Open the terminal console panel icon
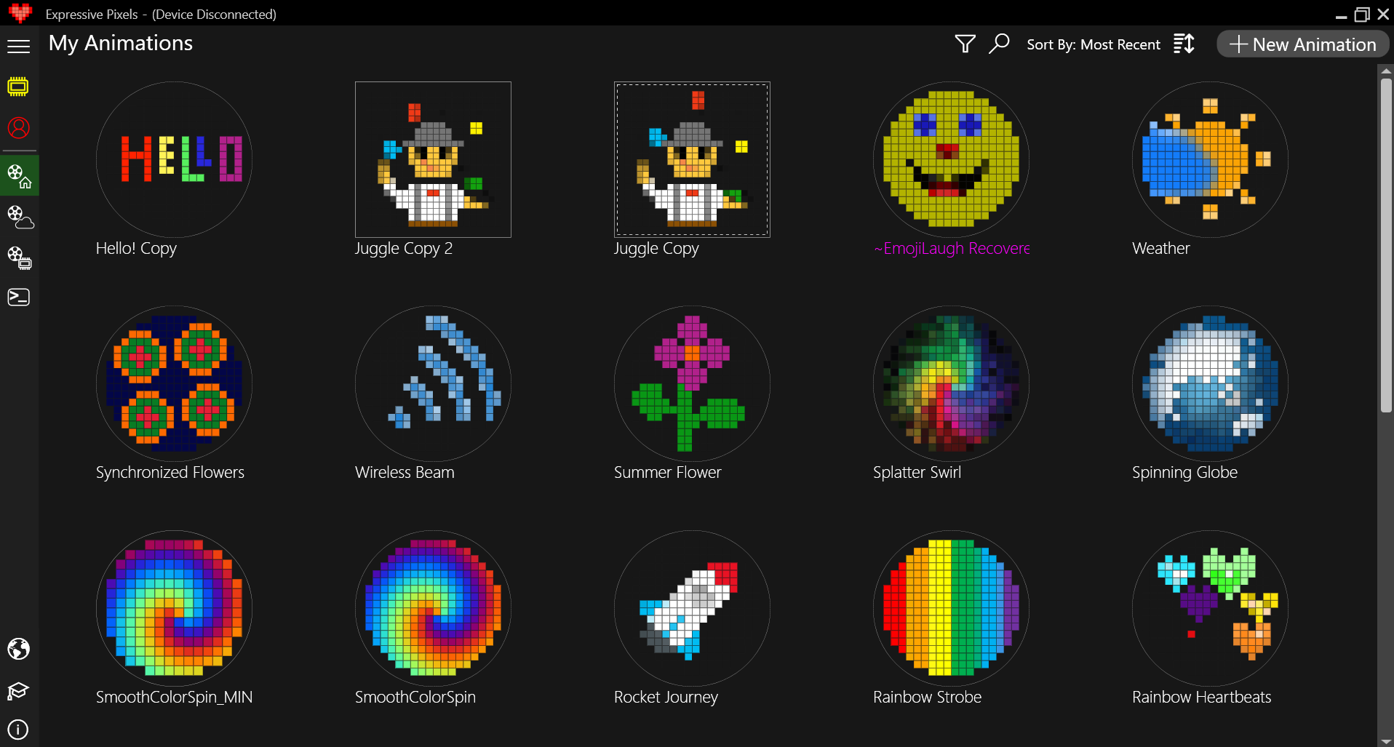Image resolution: width=1394 pixels, height=747 pixels. pyautogui.click(x=19, y=297)
